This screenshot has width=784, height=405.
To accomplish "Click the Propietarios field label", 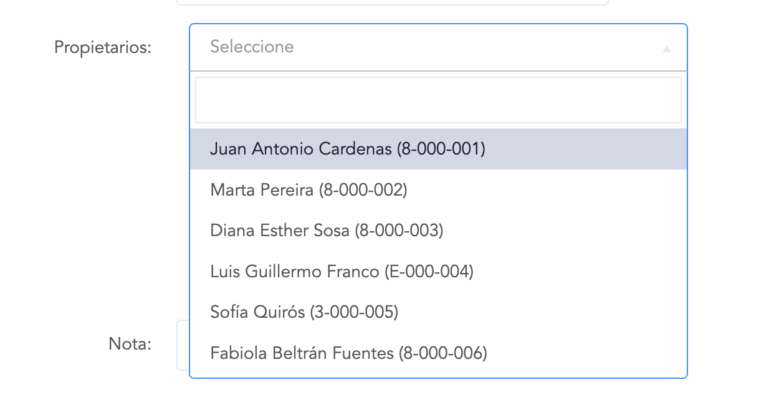I will pos(103,47).
